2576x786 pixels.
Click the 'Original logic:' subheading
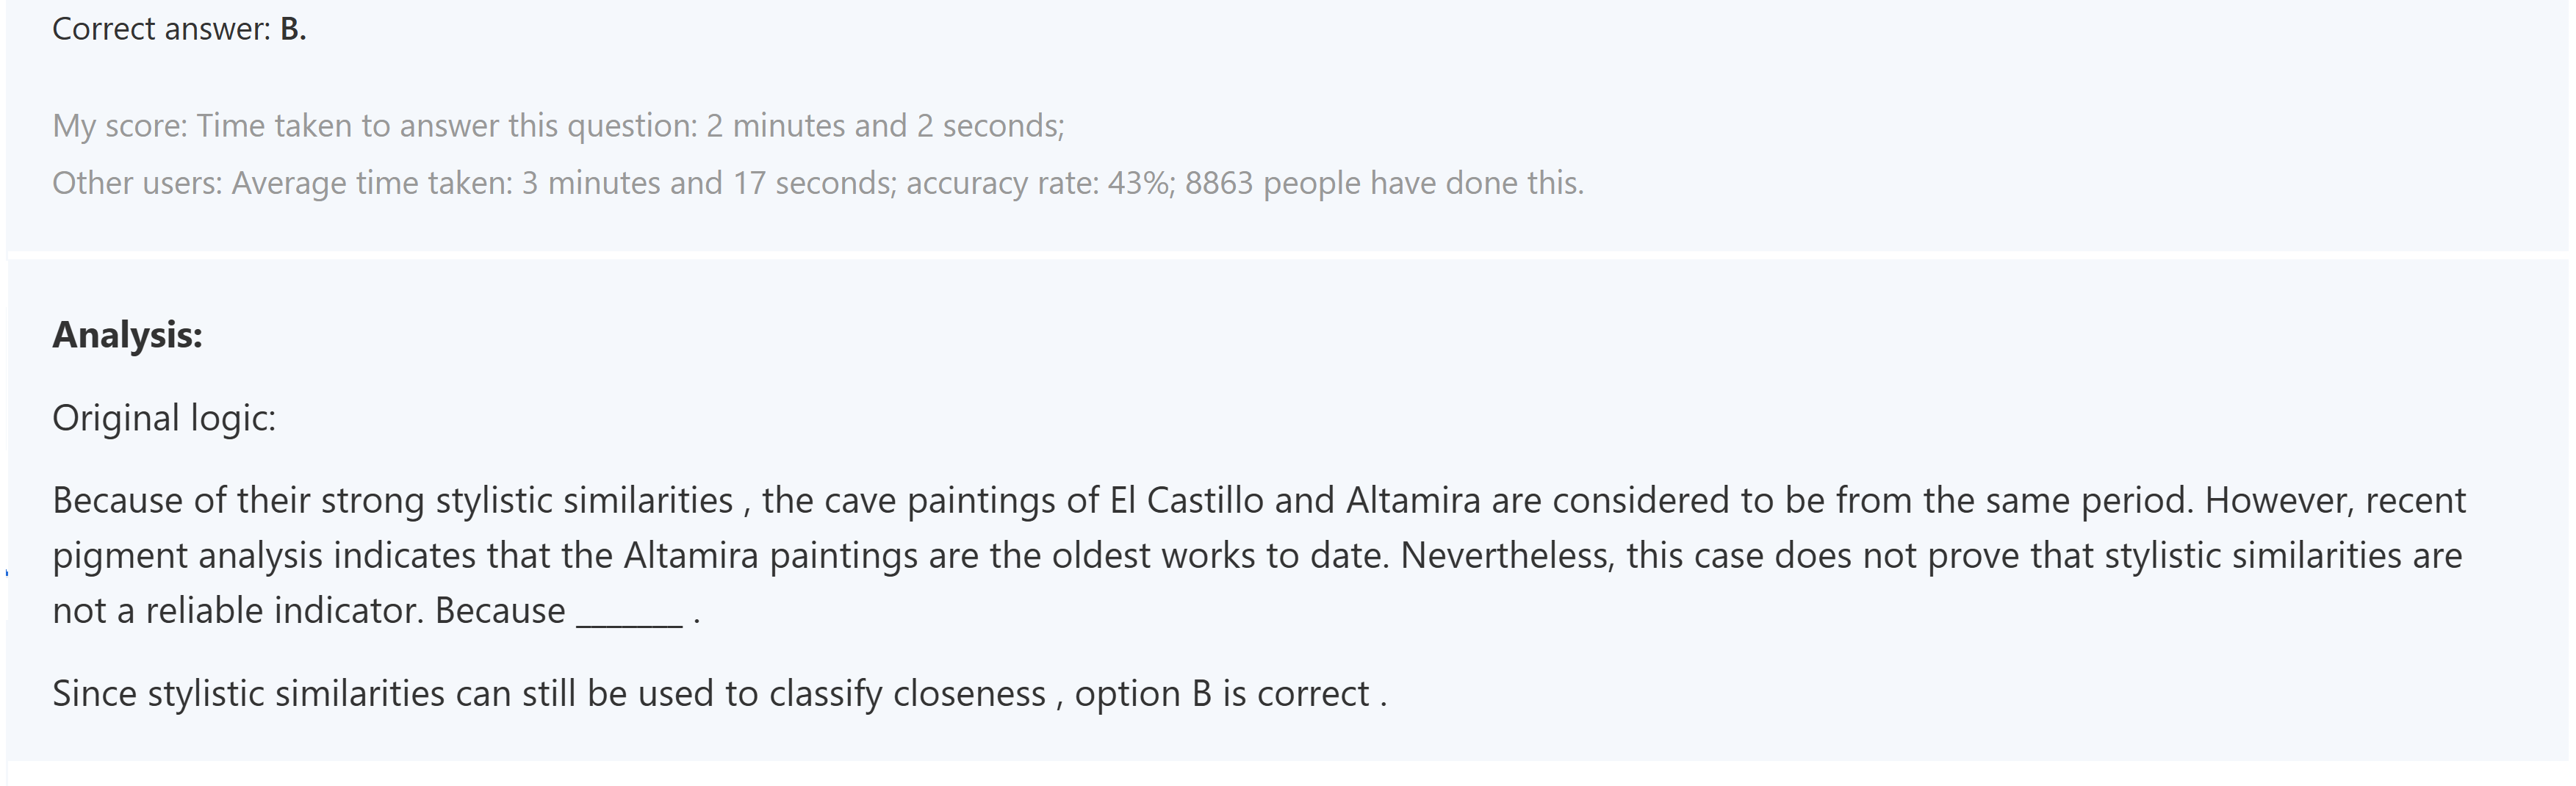click(164, 418)
